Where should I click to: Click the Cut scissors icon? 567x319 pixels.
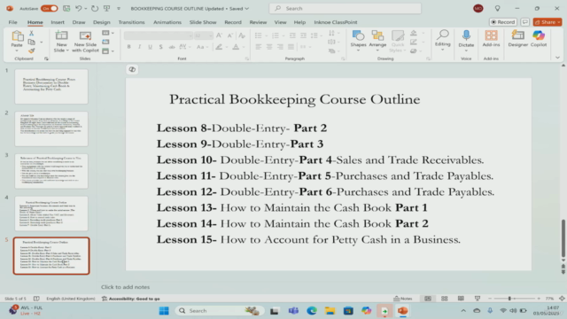tap(32, 34)
